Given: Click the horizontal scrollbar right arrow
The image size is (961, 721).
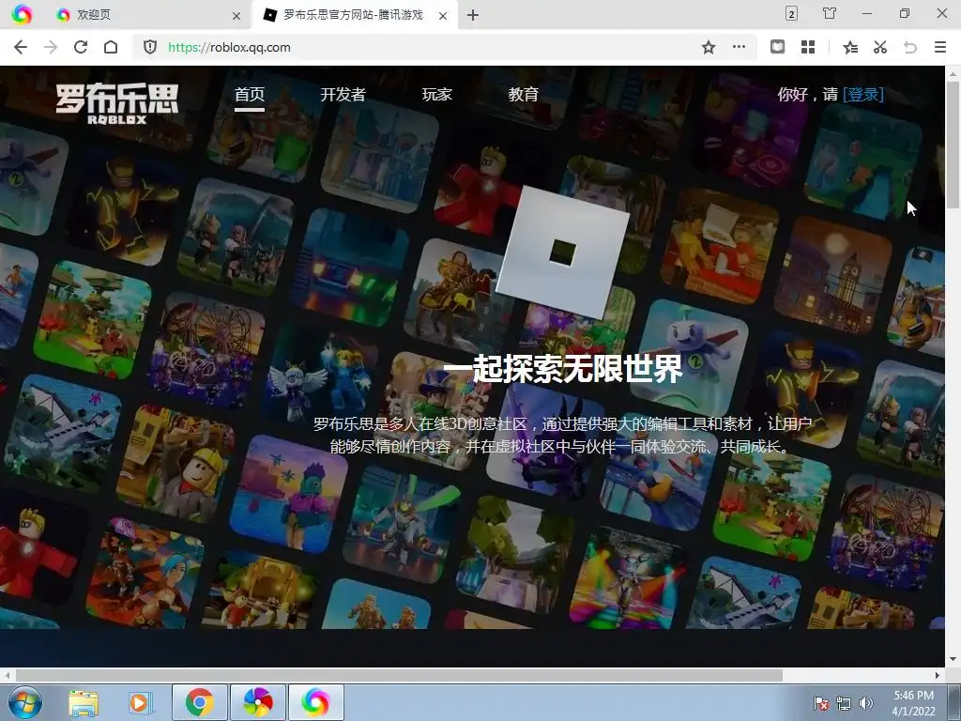Looking at the screenshot, I should point(938,675).
